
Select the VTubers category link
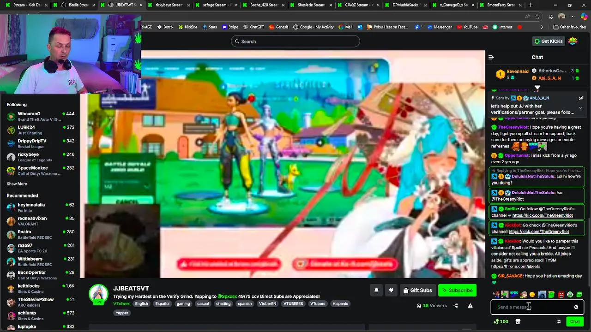[121, 303]
